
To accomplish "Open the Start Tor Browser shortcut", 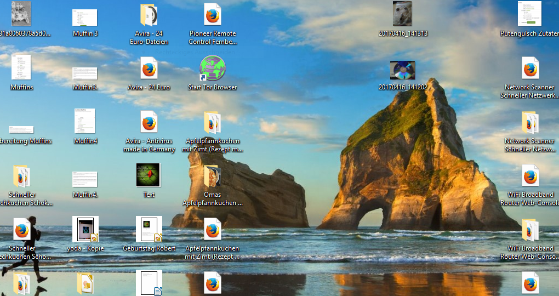I will [212, 69].
